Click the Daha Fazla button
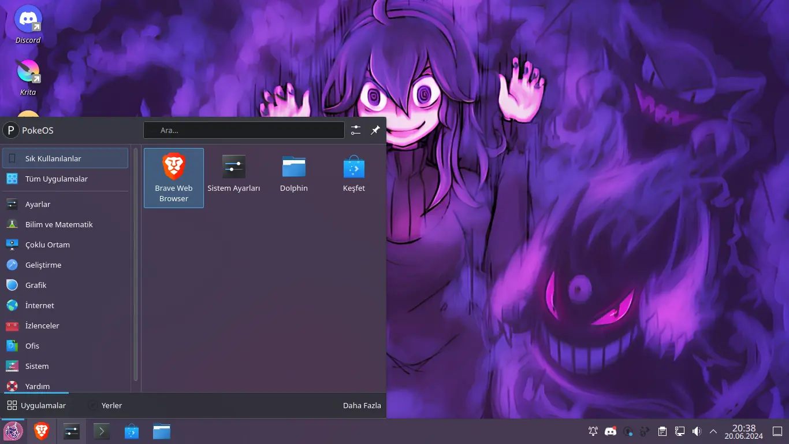This screenshot has width=789, height=444. 362,405
